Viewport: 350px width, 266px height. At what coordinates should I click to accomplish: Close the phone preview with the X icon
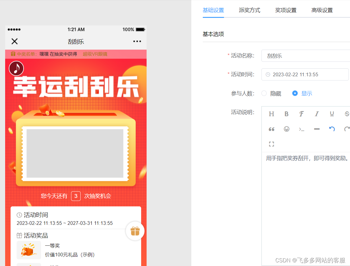(x=15, y=41)
